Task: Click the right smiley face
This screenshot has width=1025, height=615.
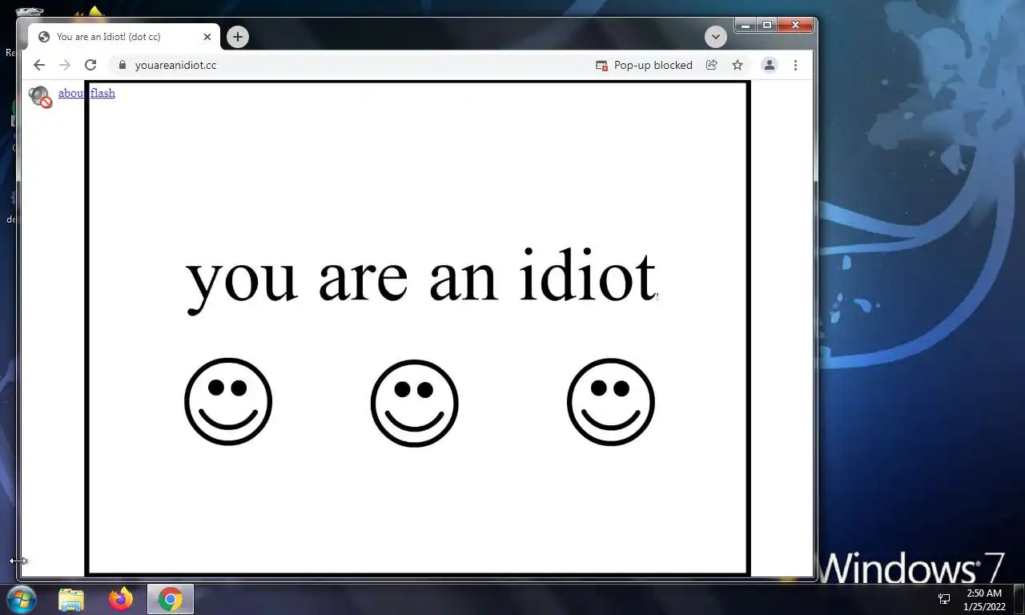Action: point(611,401)
